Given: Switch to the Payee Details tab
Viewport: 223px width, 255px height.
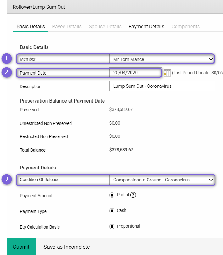Looking at the screenshot, I should click(67, 27).
